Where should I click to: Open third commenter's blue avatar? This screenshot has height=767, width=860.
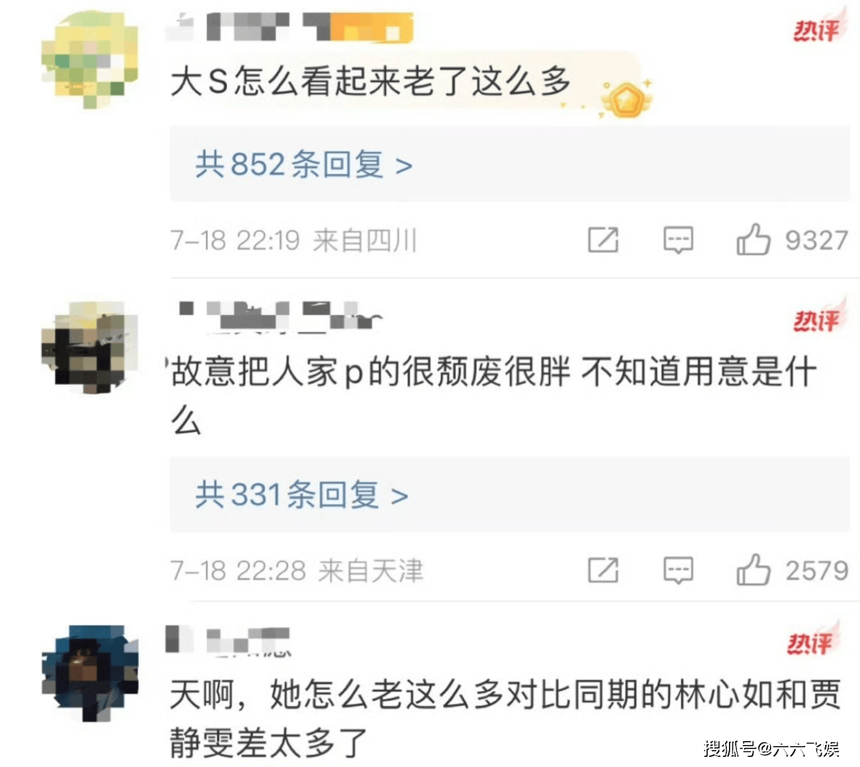(x=90, y=673)
